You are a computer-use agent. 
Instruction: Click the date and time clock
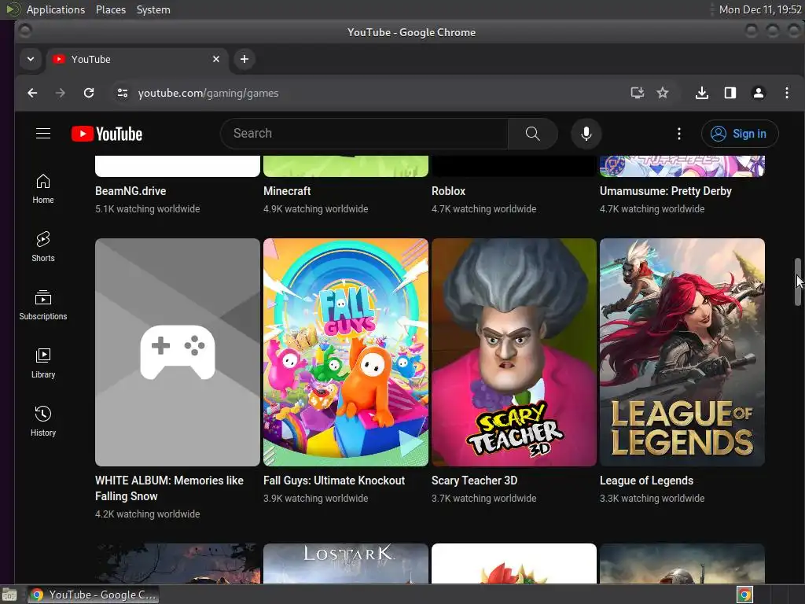(760, 9)
